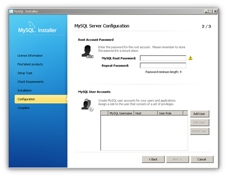Click the yellow password warning icon
Screen dimensions: 227x177
190,58
